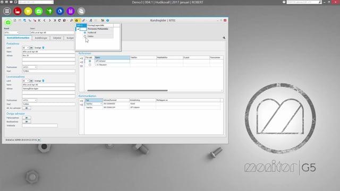This screenshot has height=191, width=340.
Task: Switch to the Budget tab
Action: point(70,38)
